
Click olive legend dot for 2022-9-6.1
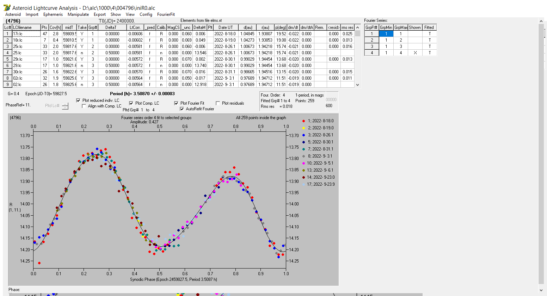coord(303,170)
